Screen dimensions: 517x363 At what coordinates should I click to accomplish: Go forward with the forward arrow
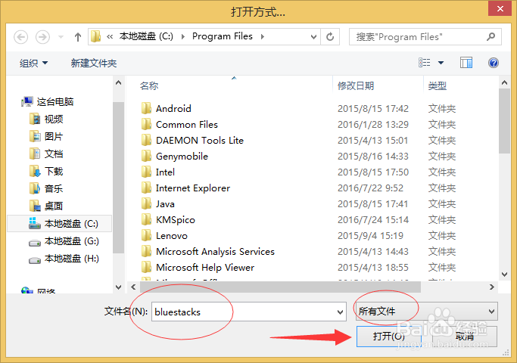tap(42, 37)
